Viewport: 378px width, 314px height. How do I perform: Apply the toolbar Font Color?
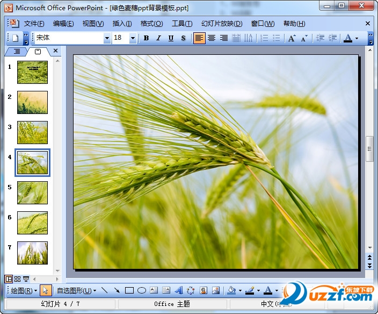pyautogui.click(x=347, y=38)
